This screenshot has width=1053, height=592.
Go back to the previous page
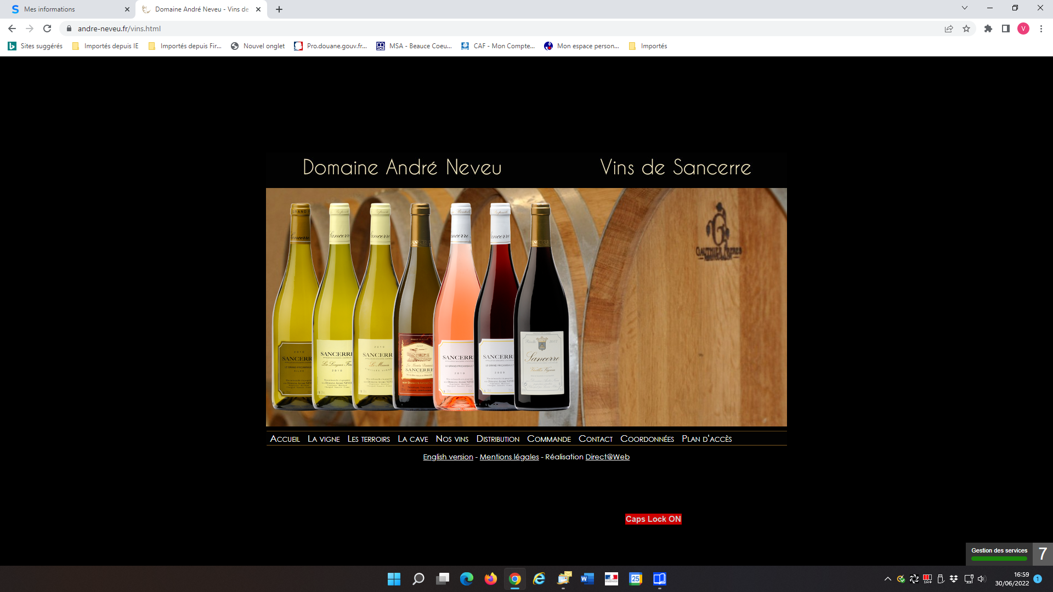[12, 29]
